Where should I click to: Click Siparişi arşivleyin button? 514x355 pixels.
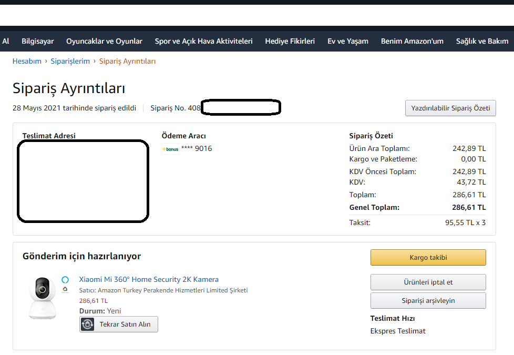point(428,301)
